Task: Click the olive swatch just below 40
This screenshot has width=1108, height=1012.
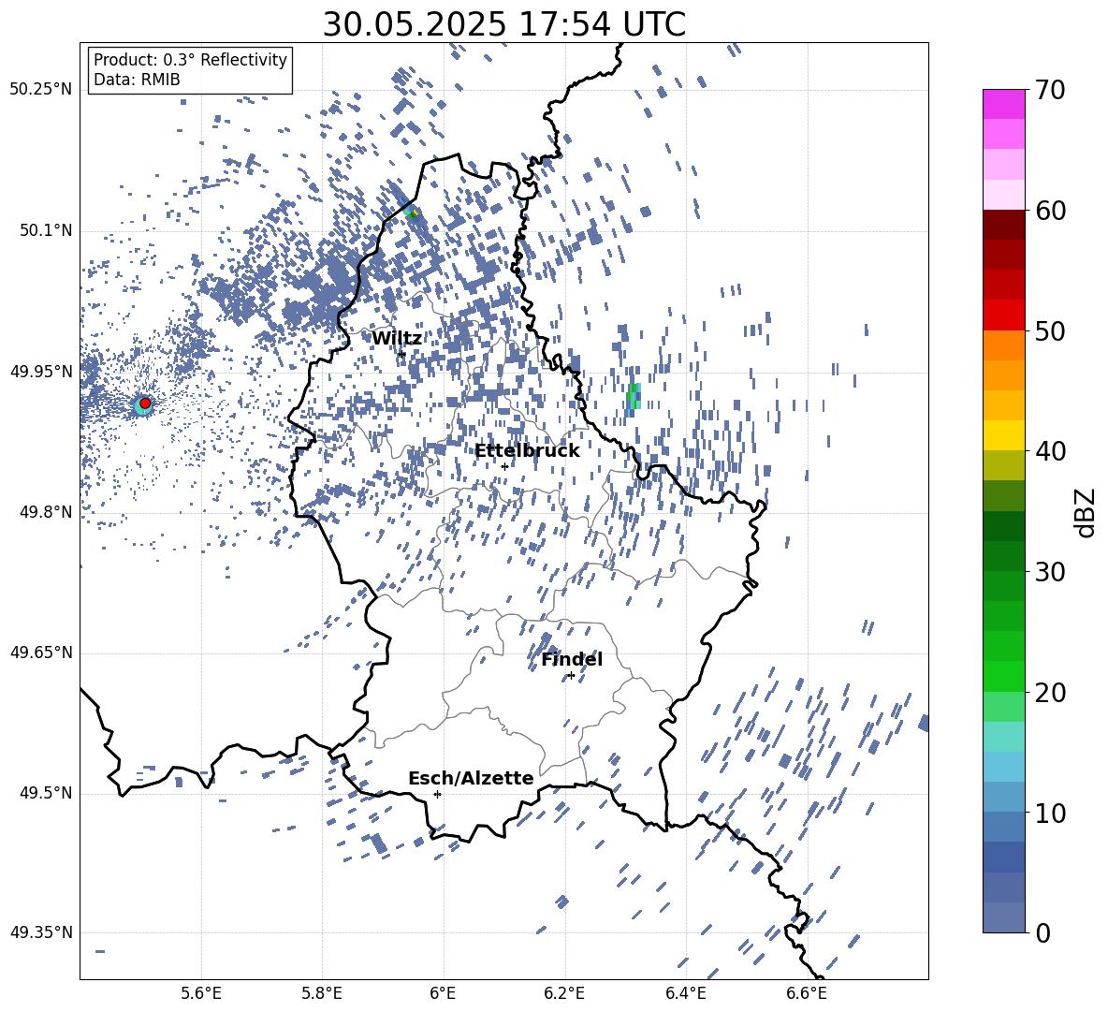Action: pyautogui.click(x=1003, y=465)
